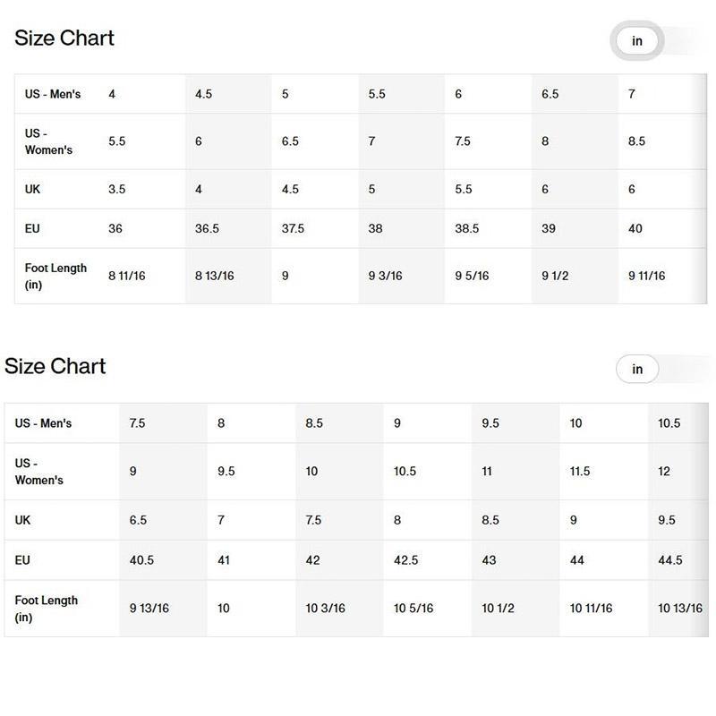
Task: Select the 9 3/16 foot length cell
Action: click(385, 277)
